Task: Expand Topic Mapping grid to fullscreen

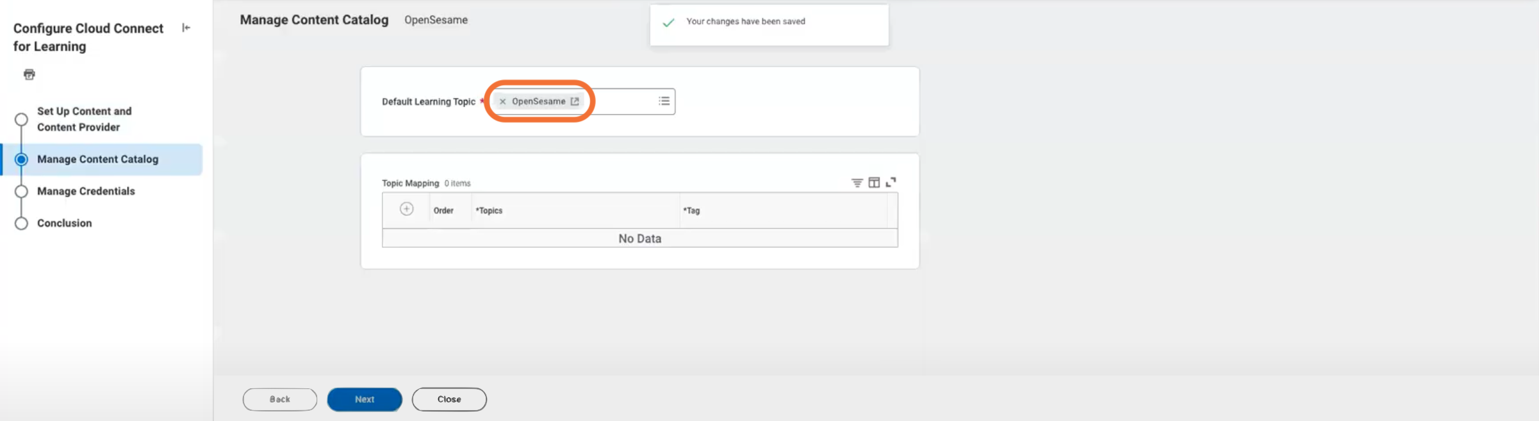Action: pyautogui.click(x=891, y=183)
